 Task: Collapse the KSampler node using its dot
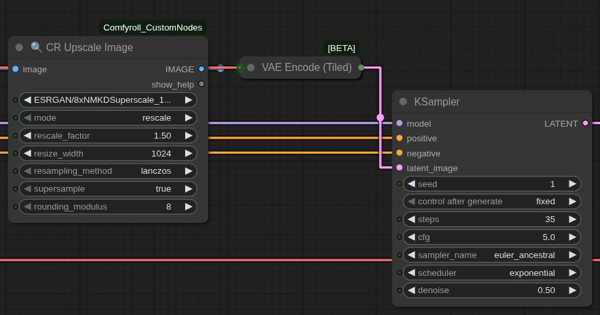(403, 101)
